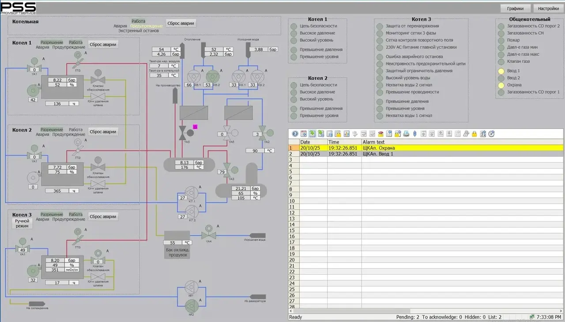565x322 pixels.
Task: Click Котел 3 conductivity field 351
Action: pyautogui.click(x=55, y=270)
